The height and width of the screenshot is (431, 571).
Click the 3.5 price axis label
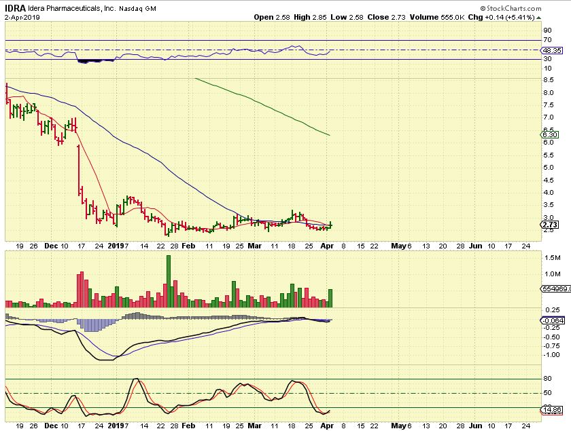tap(549, 205)
